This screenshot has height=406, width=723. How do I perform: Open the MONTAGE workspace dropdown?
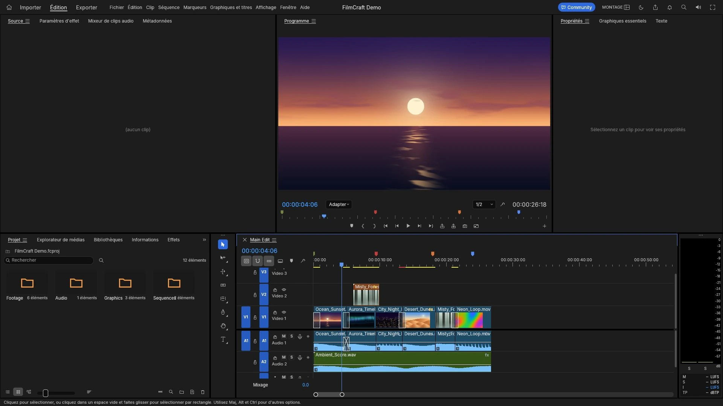pyautogui.click(x=616, y=7)
